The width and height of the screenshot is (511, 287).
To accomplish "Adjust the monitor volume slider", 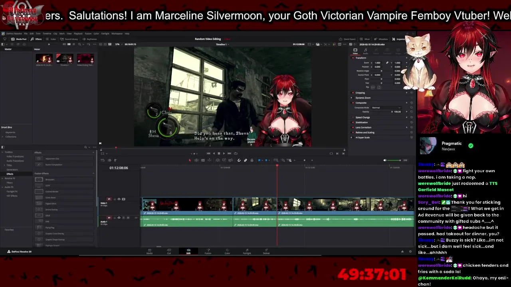I will click(x=394, y=160).
